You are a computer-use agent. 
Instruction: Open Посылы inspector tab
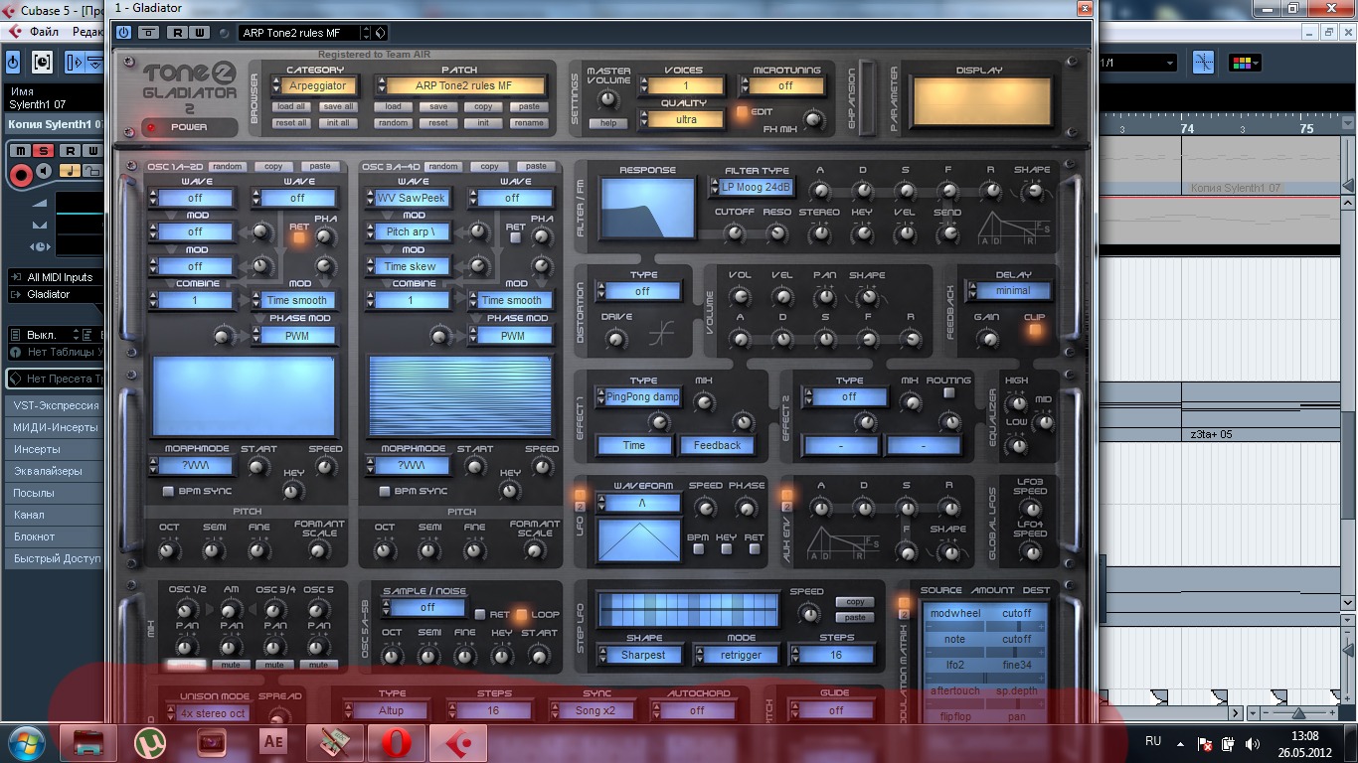[56, 493]
